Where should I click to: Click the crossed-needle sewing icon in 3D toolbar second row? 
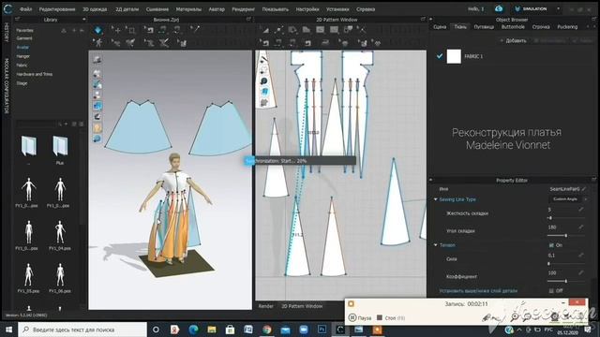(x=164, y=43)
